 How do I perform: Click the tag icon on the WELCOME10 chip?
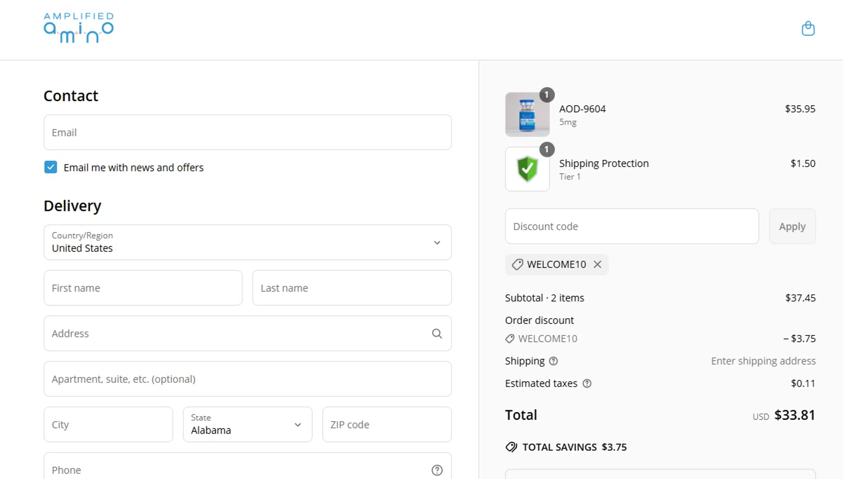(517, 264)
